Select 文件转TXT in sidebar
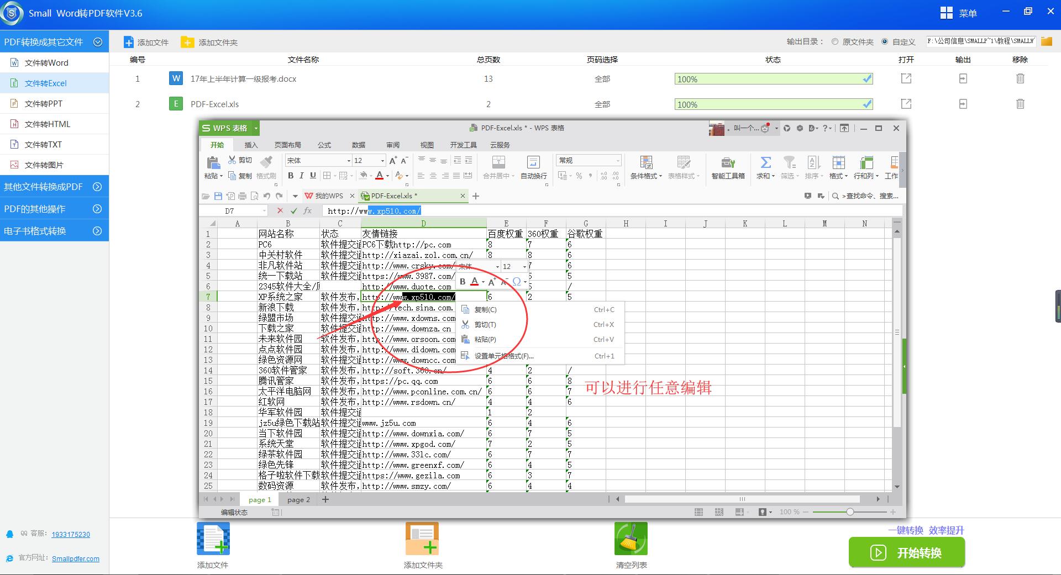1061x575 pixels. [x=54, y=144]
